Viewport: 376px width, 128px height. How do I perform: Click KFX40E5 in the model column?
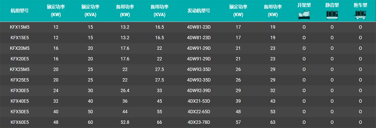pyautogui.click(x=20, y=101)
